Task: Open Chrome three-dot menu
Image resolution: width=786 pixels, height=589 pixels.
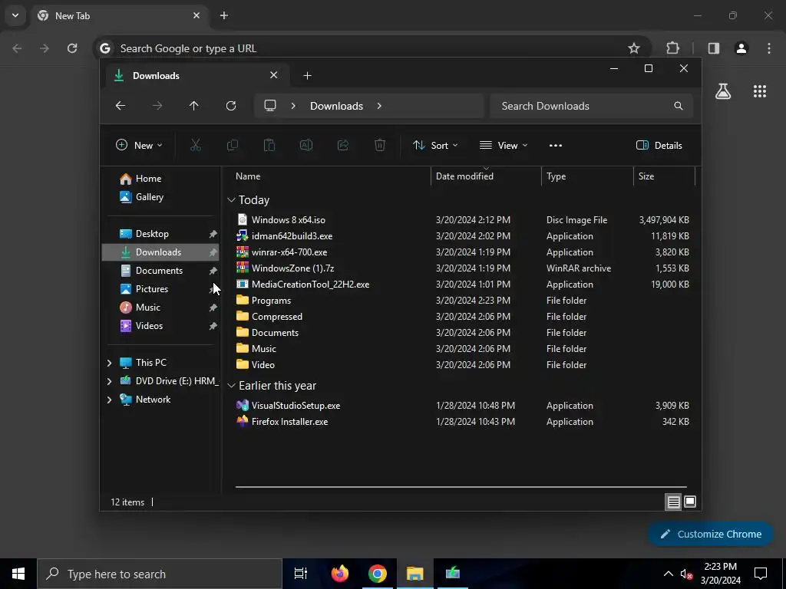Action: coord(769,48)
